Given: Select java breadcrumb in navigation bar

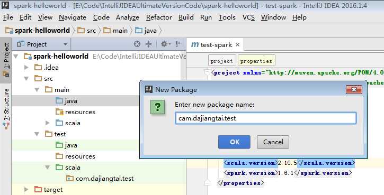Looking at the screenshot, I should click(x=146, y=31).
